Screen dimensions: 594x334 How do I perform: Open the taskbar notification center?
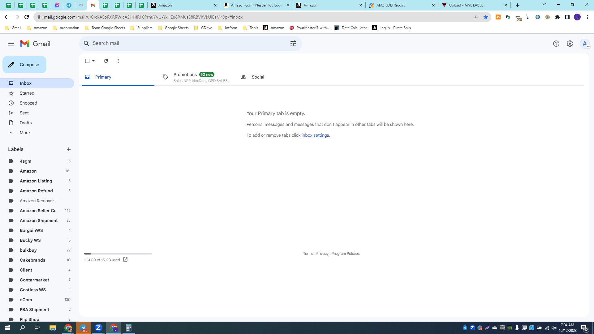pyautogui.click(x=584, y=328)
